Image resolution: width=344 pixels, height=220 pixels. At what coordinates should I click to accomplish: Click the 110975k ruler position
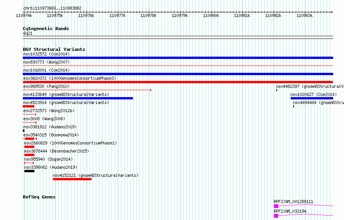click(x=55, y=15)
